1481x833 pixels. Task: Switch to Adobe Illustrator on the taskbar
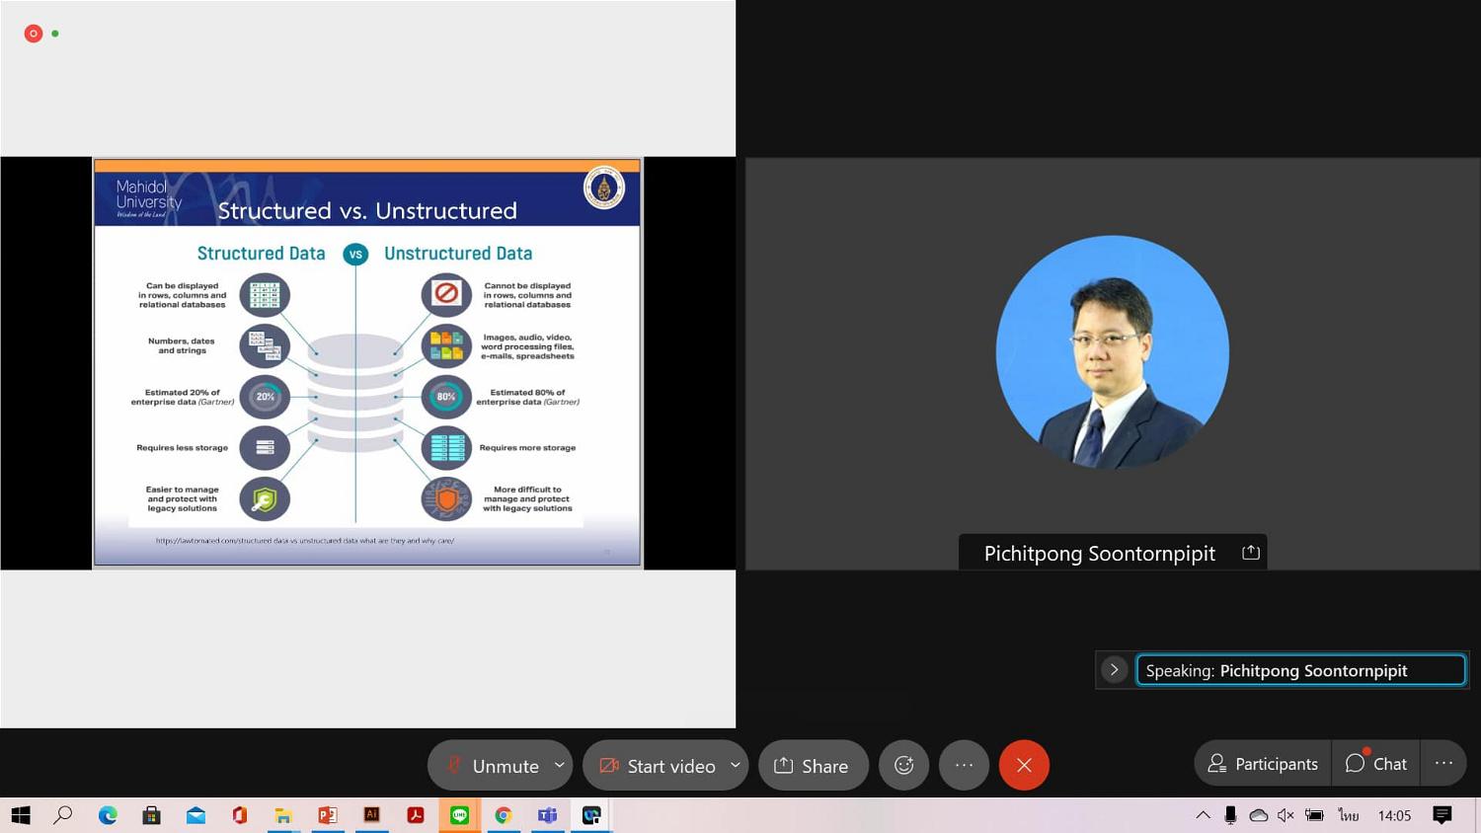coord(371,815)
